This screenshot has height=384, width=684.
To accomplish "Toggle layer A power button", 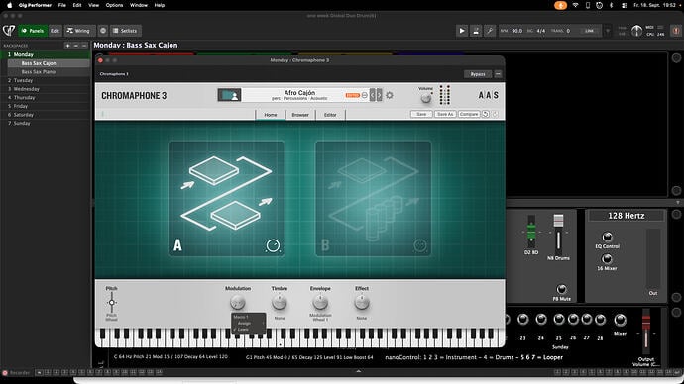I will coord(273,246).
